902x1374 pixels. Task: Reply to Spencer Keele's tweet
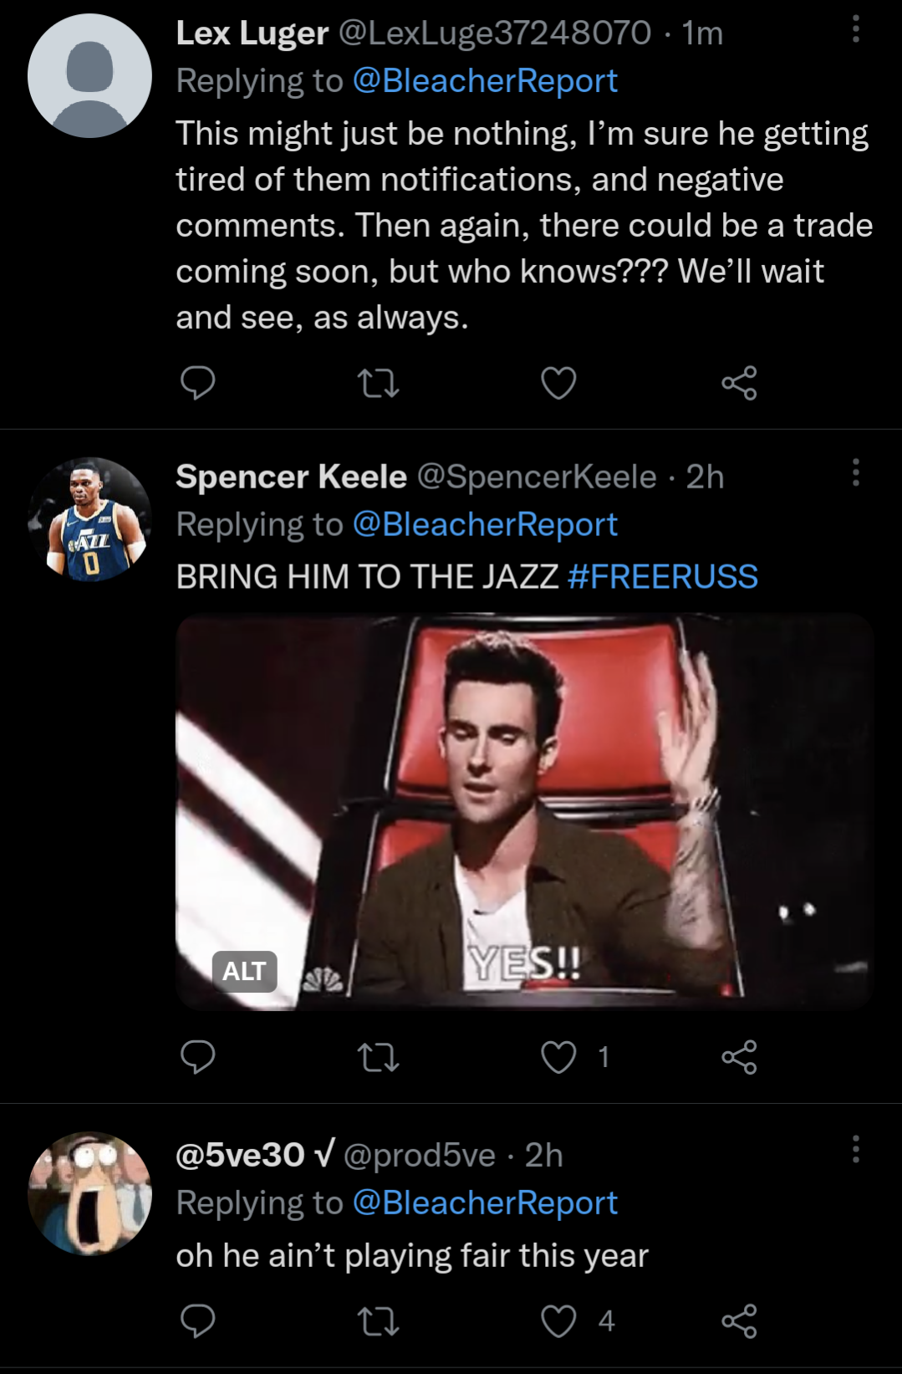[198, 1057]
